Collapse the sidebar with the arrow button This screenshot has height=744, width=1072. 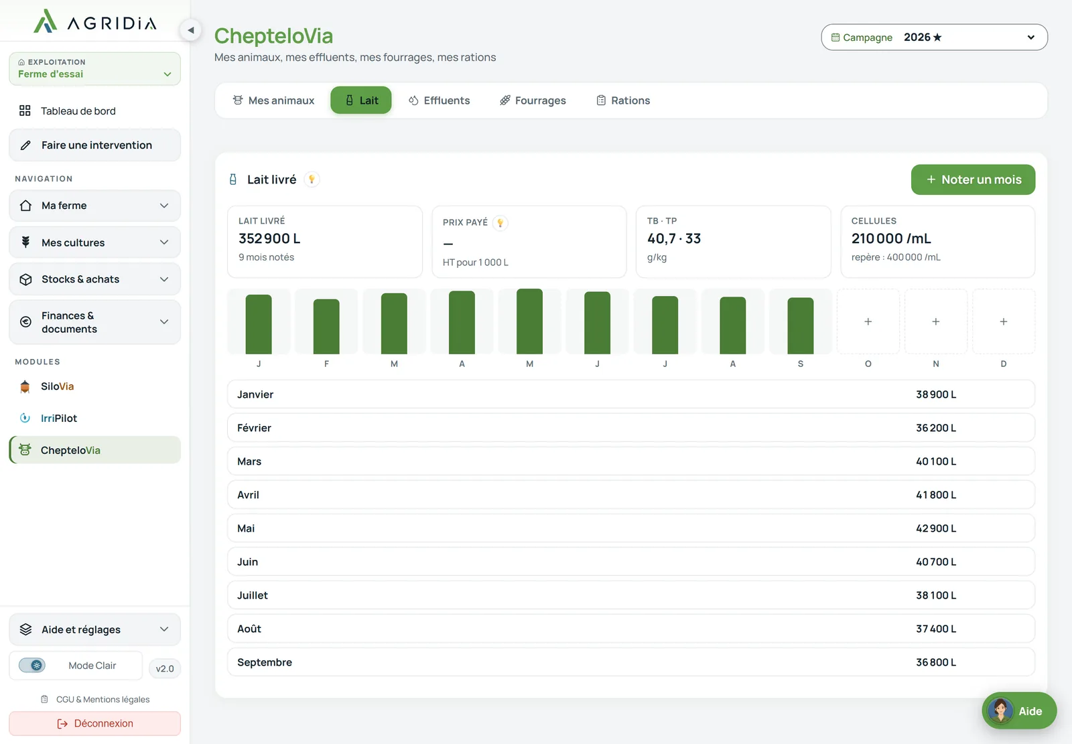tap(191, 30)
